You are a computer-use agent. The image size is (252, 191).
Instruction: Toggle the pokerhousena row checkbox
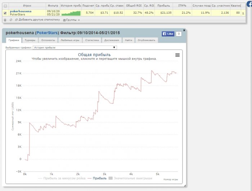[x=5, y=13]
